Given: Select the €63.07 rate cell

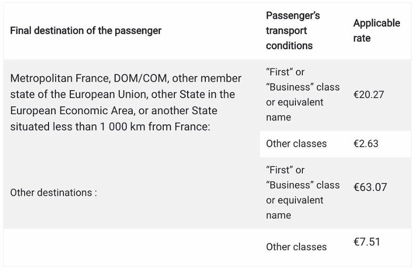Looking at the screenshot, I should click(x=370, y=187).
